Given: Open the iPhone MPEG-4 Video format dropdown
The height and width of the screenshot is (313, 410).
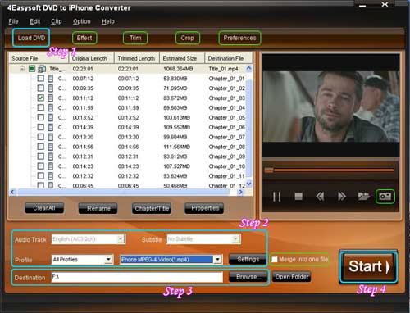Looking at the screenshot, I should [217, 259].
